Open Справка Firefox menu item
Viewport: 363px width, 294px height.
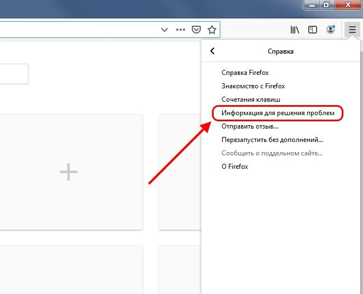[x=281, y=73]
